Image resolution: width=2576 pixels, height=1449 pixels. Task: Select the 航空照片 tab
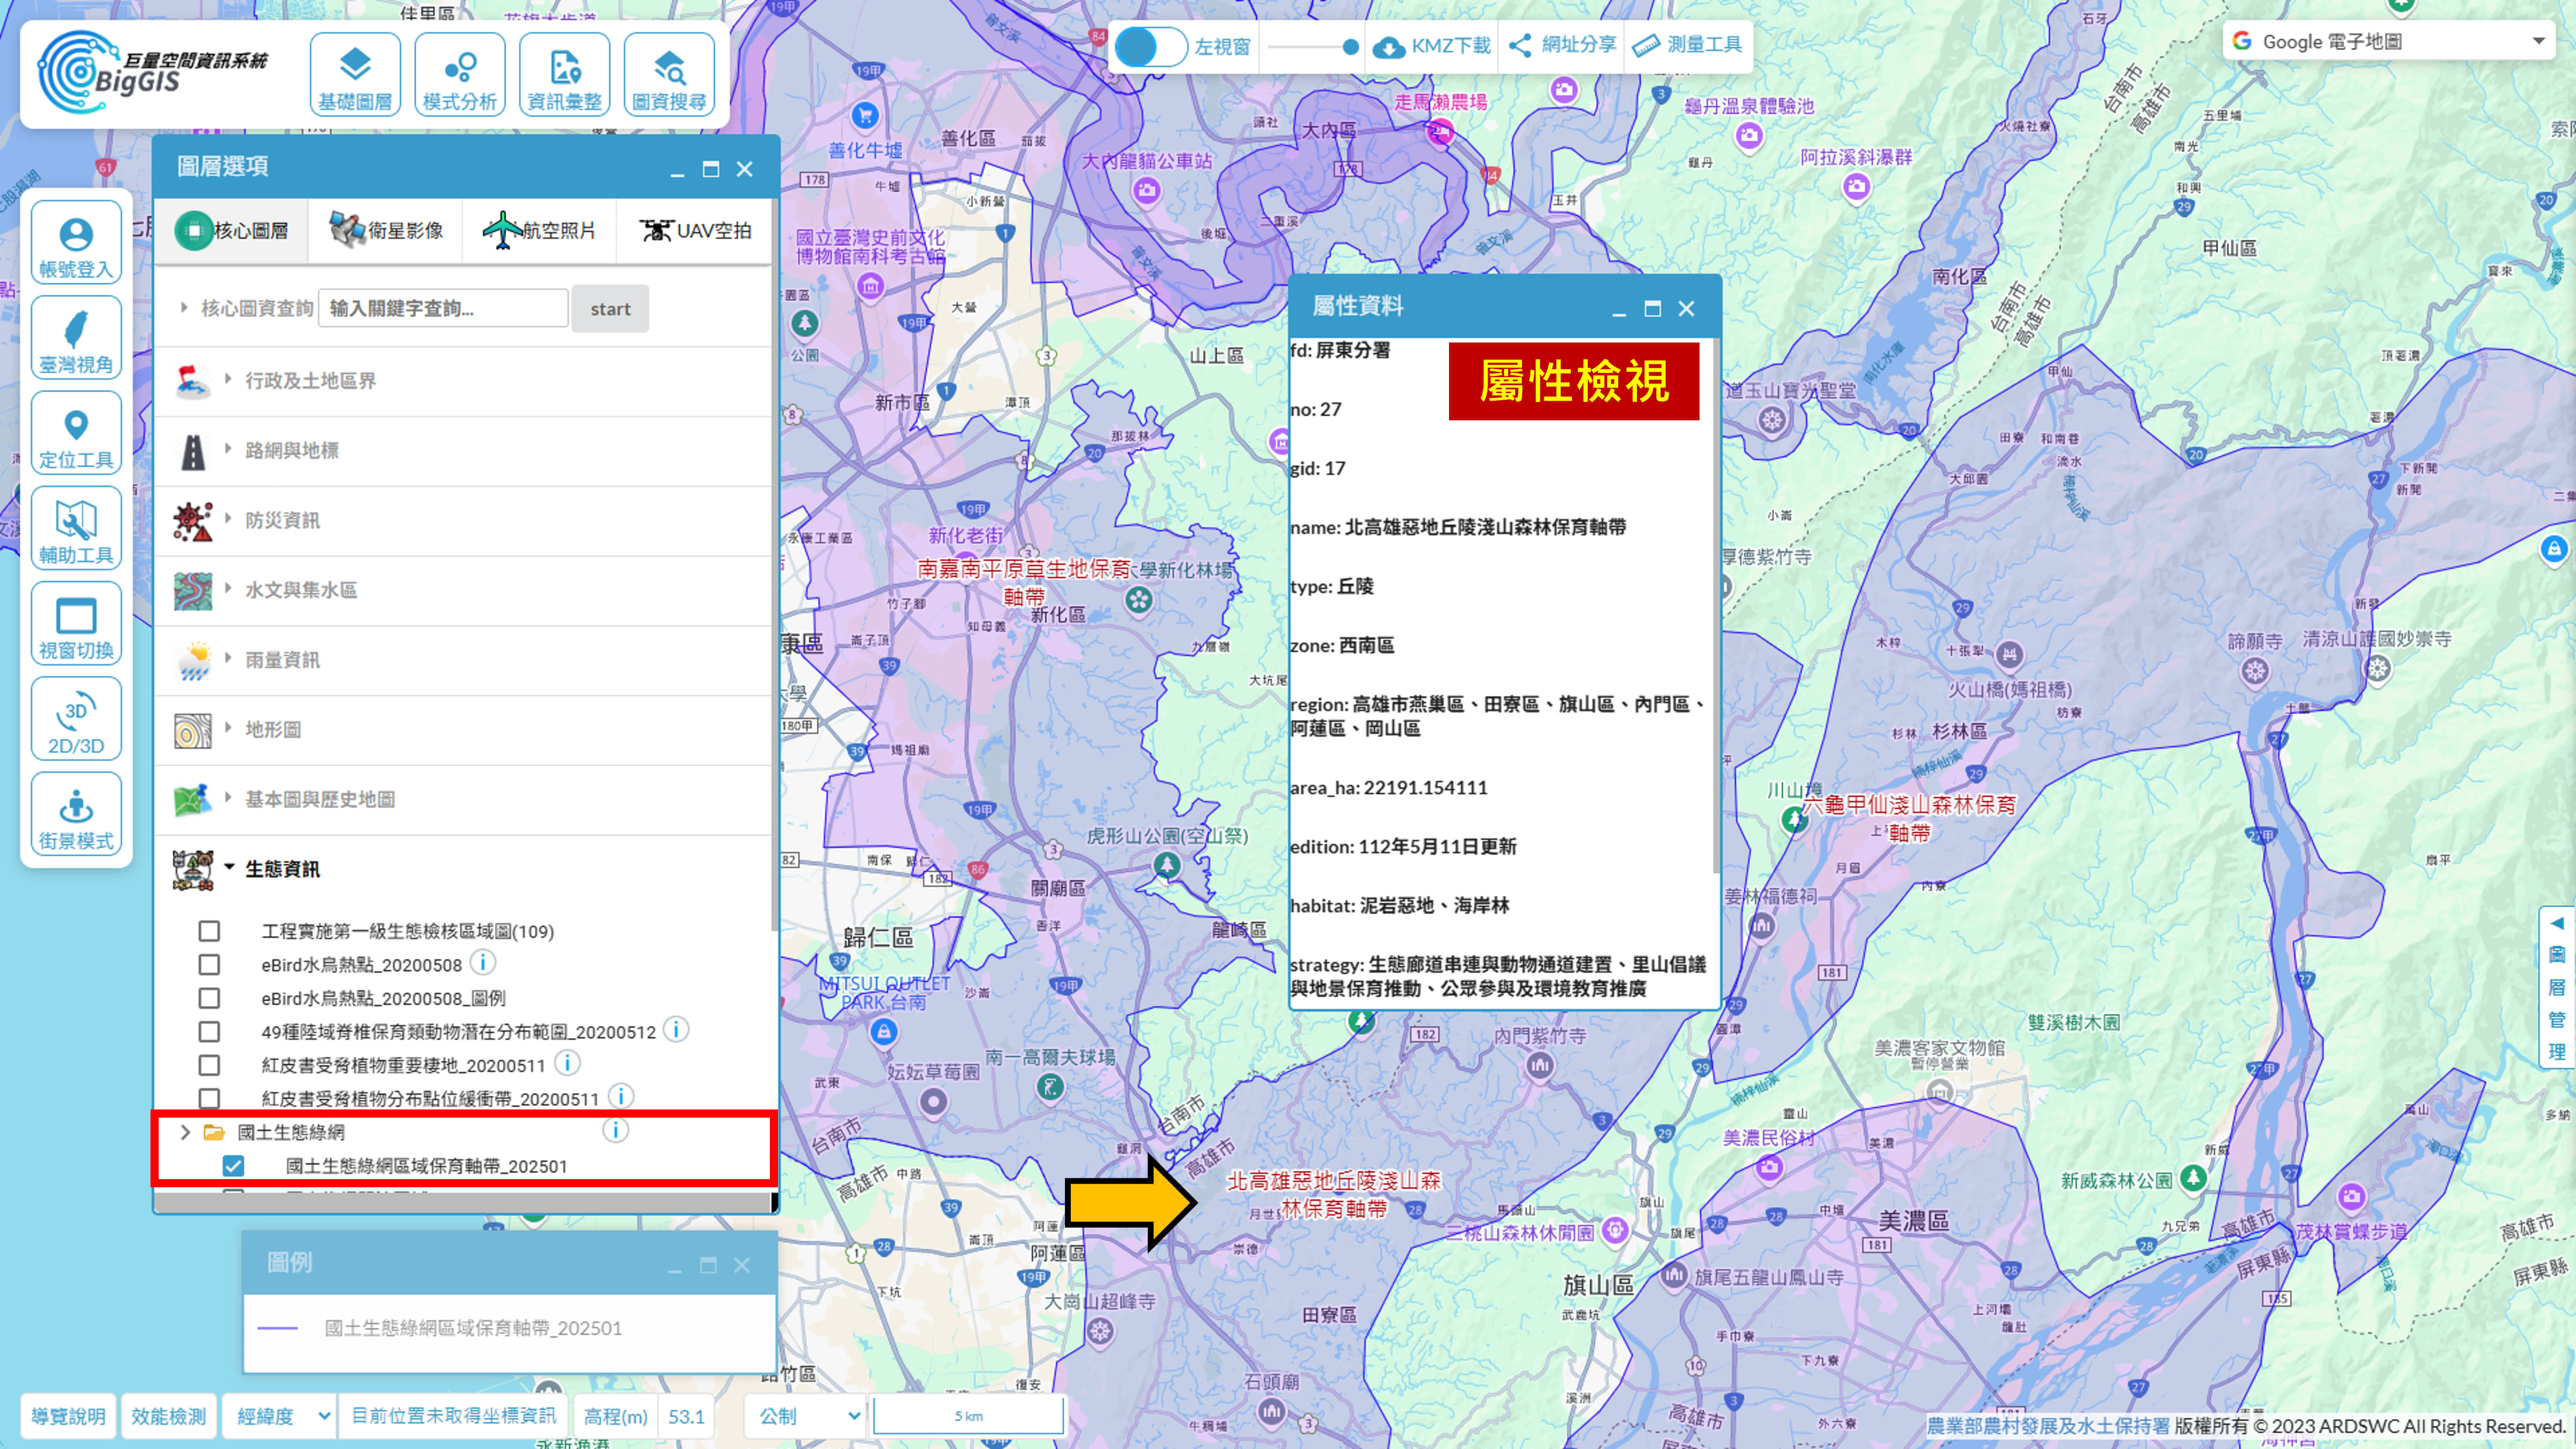(540, 231)
